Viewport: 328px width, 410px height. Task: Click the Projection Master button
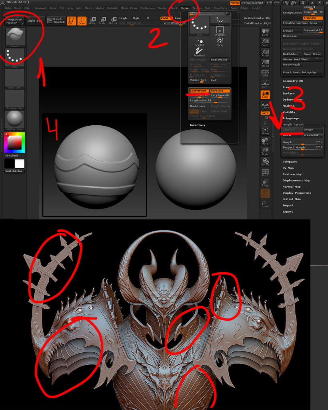[14, 21]
